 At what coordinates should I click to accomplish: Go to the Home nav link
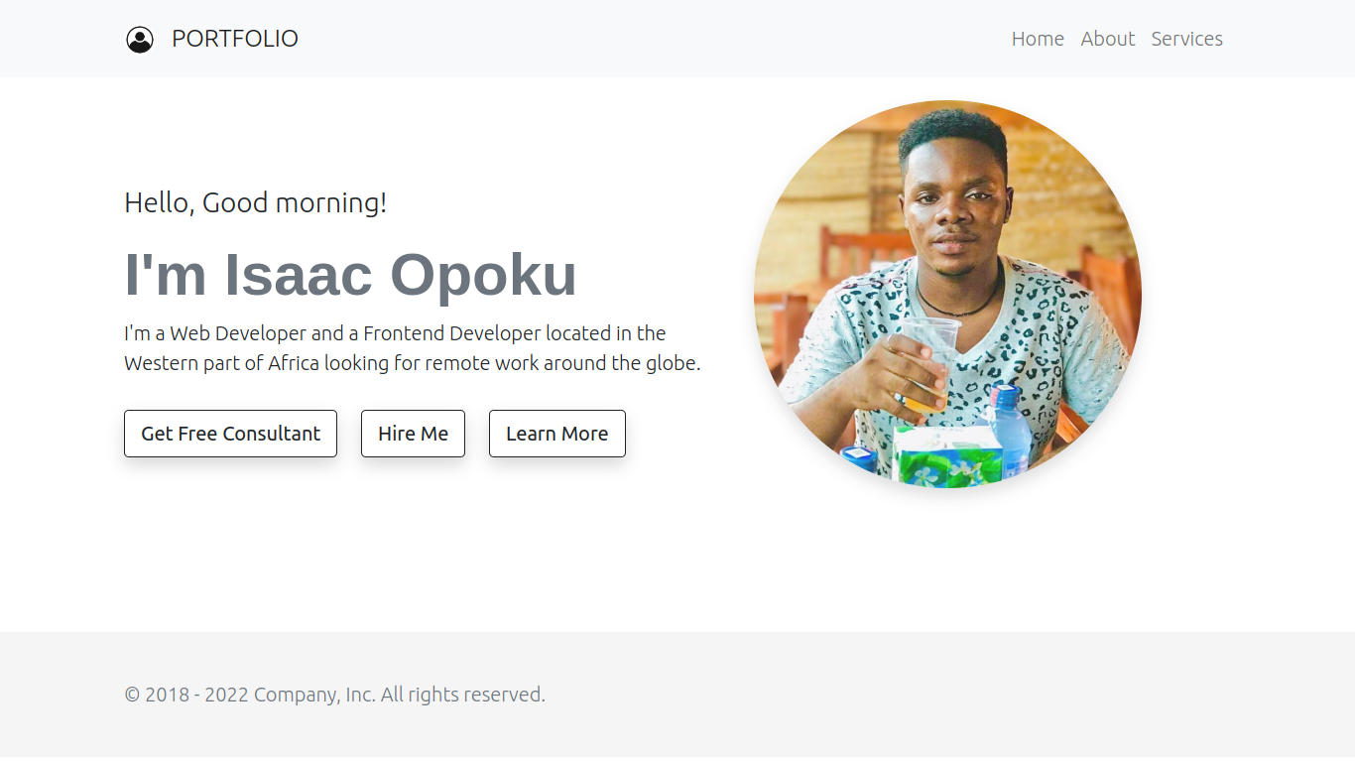[1038, 39]
